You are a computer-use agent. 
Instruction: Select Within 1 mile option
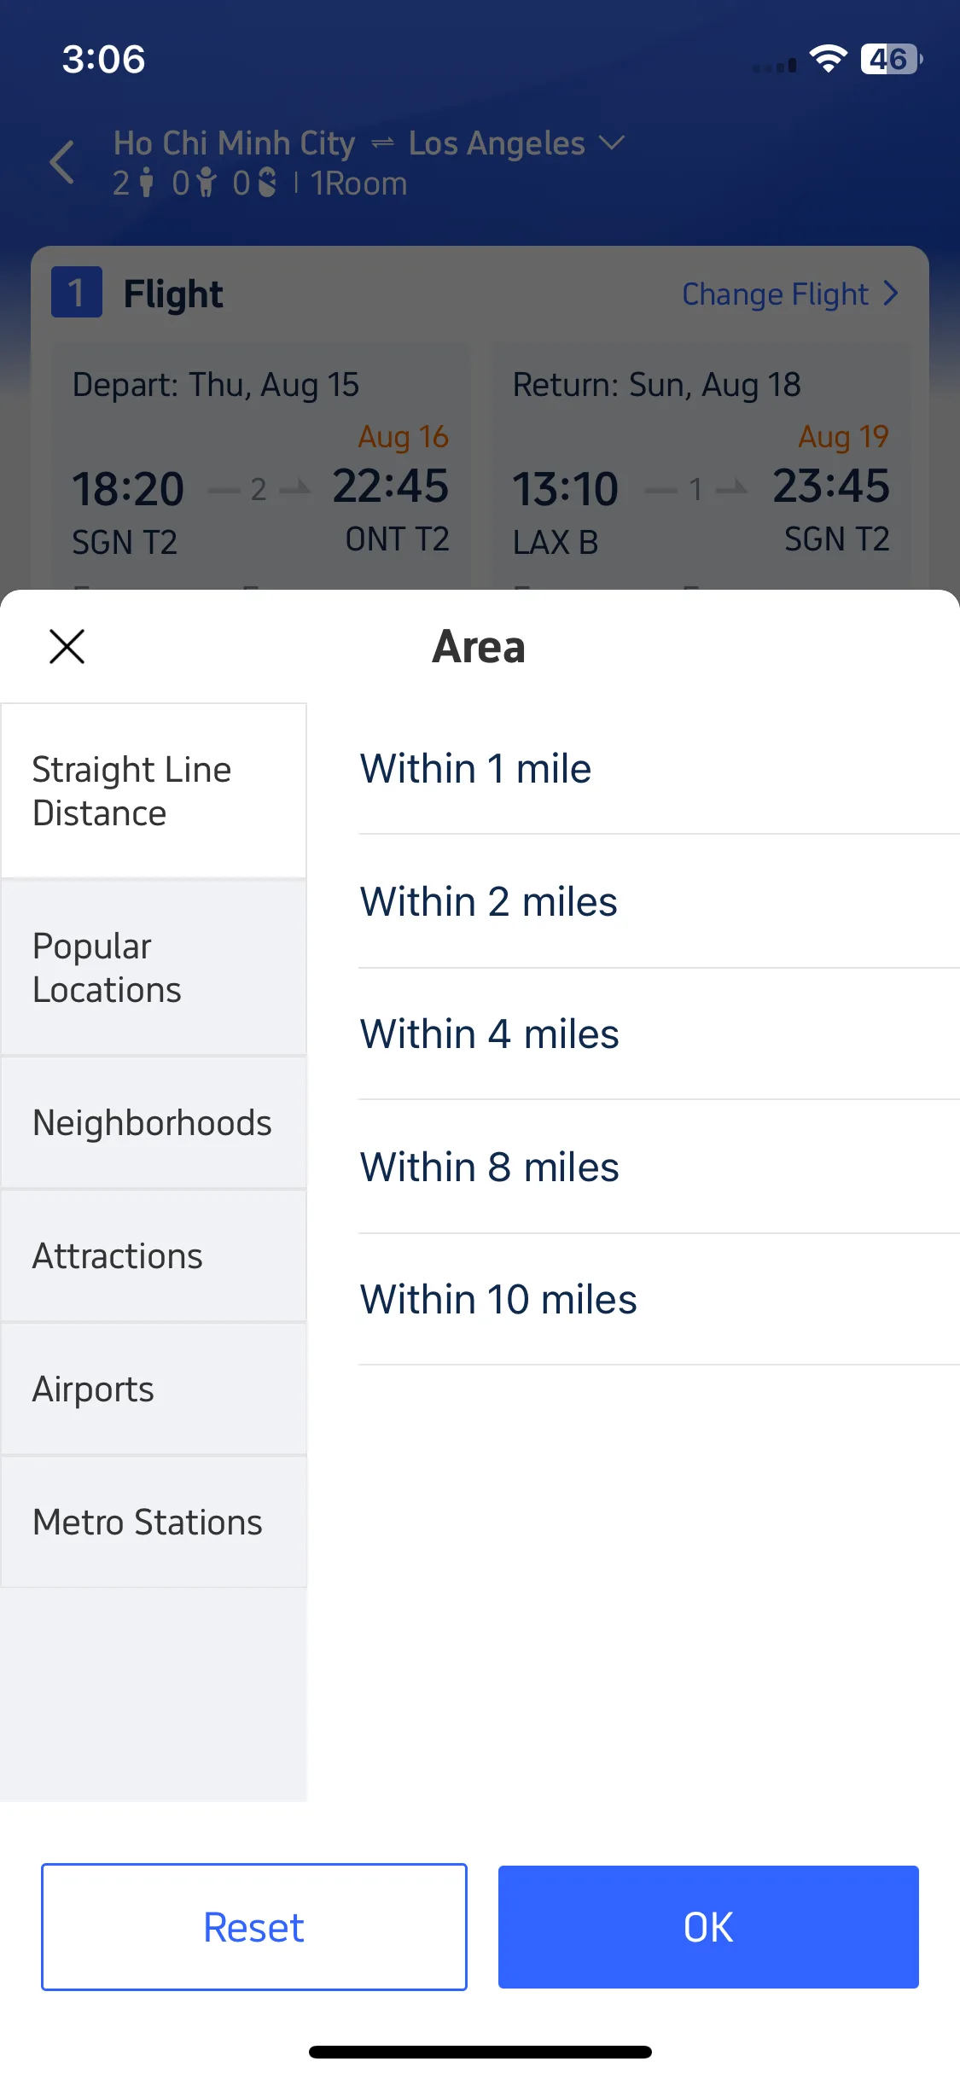pos(659,768)
